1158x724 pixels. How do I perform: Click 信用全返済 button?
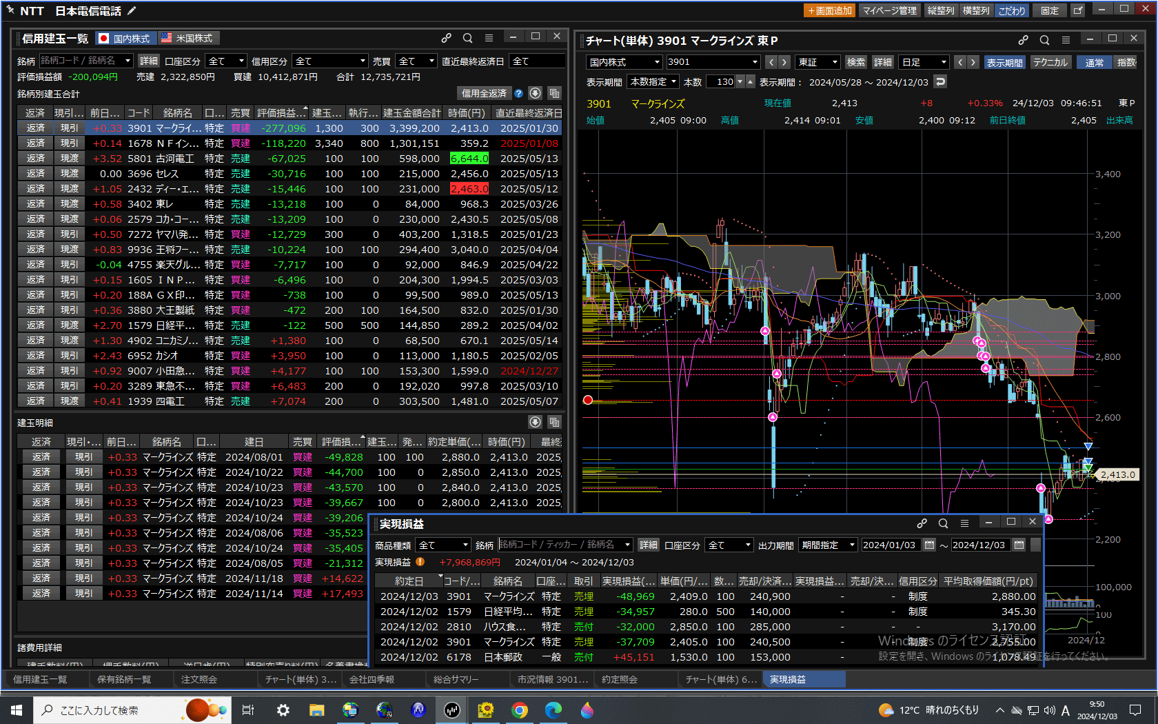click(484, 93)
